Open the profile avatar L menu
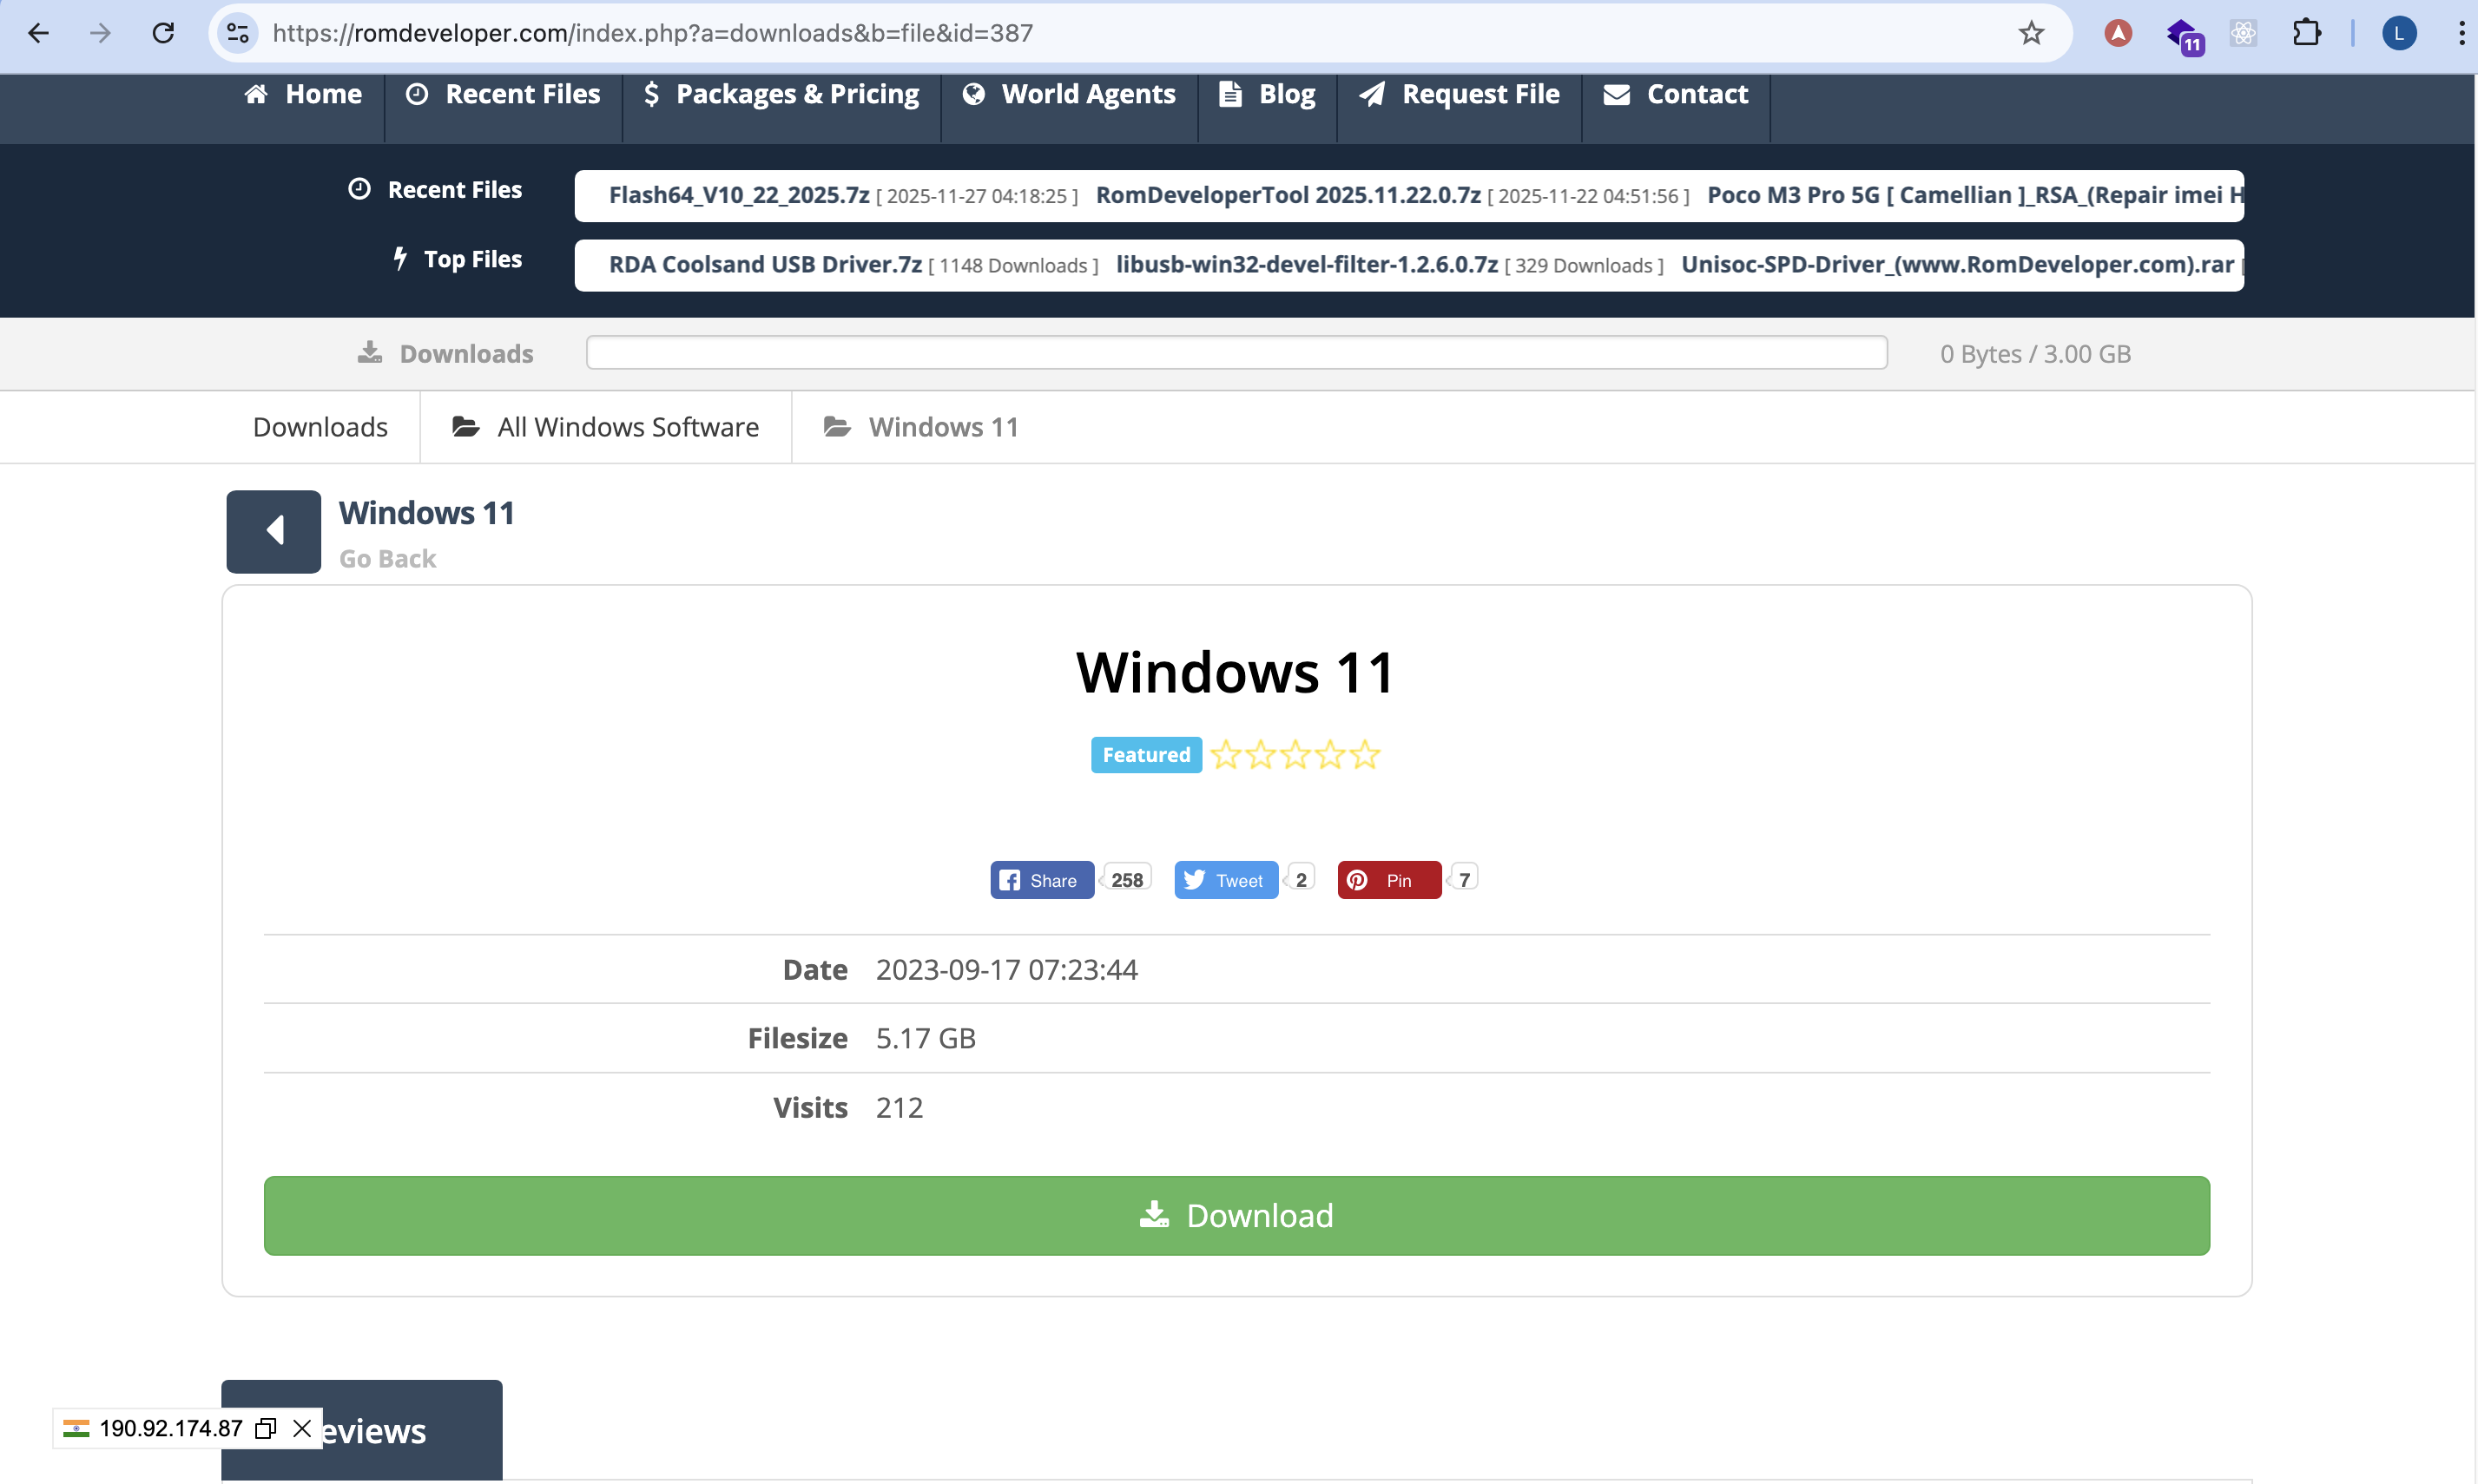 (2398, 33)
